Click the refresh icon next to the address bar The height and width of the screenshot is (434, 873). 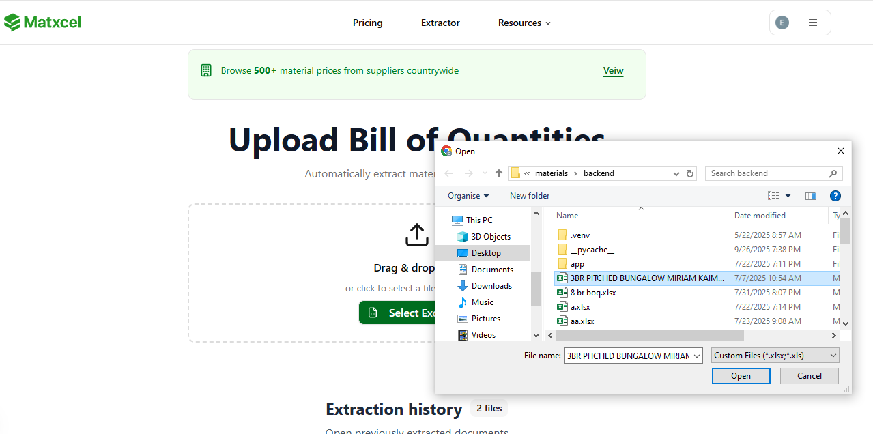click(689, 173)
